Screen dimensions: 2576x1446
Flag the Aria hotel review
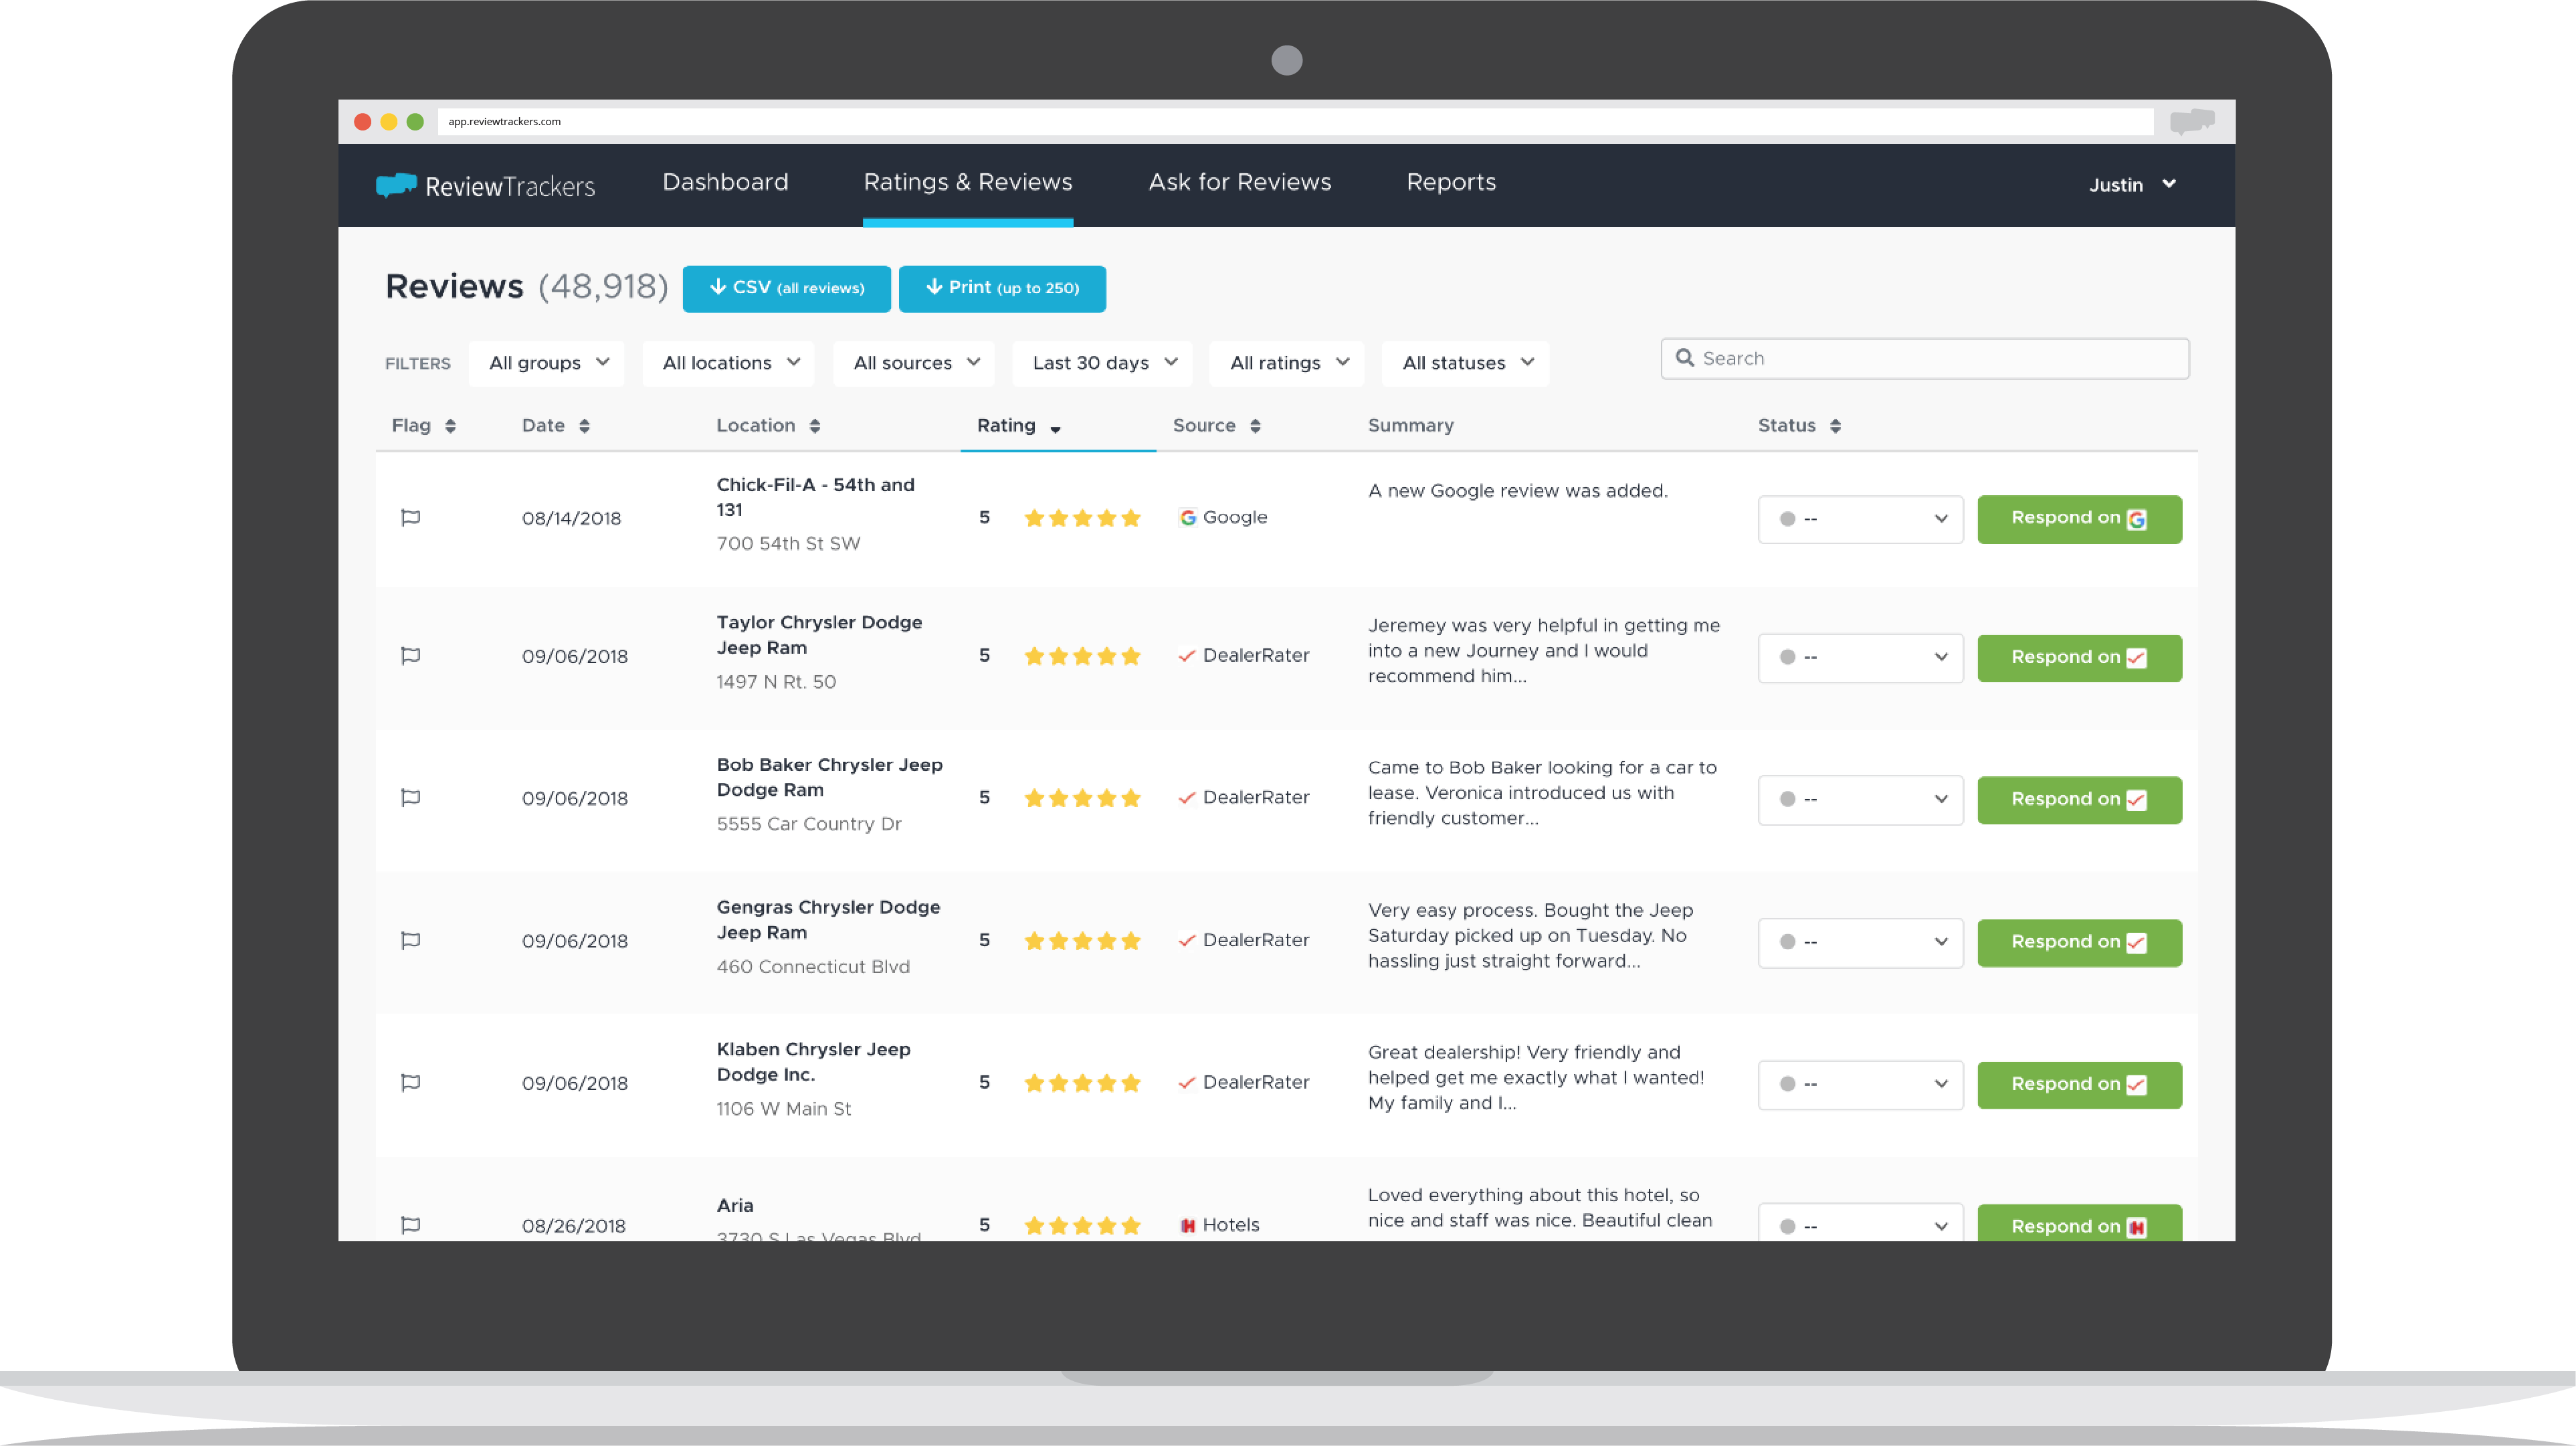click(410, 1226)
